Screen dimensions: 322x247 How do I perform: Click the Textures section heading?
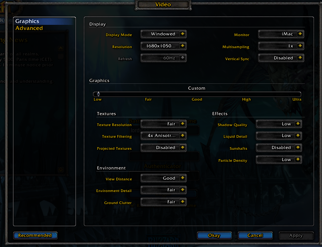pos(106,113)
